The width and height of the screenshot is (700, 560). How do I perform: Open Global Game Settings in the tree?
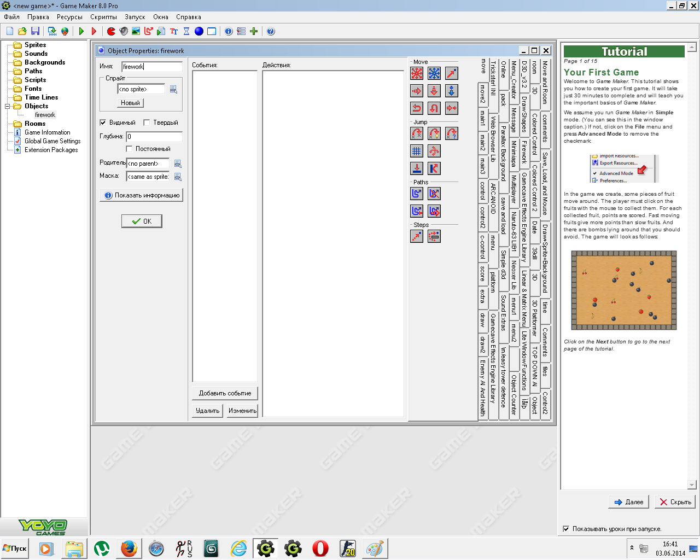52,141
